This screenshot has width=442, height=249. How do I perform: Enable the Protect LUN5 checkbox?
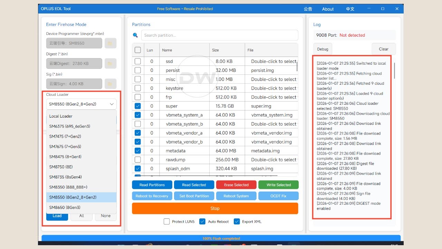point(167,222)
